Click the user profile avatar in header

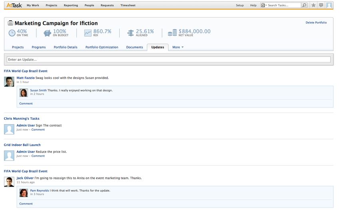(329, 5)
